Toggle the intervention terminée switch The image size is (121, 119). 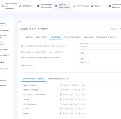[x=82, y=53]
